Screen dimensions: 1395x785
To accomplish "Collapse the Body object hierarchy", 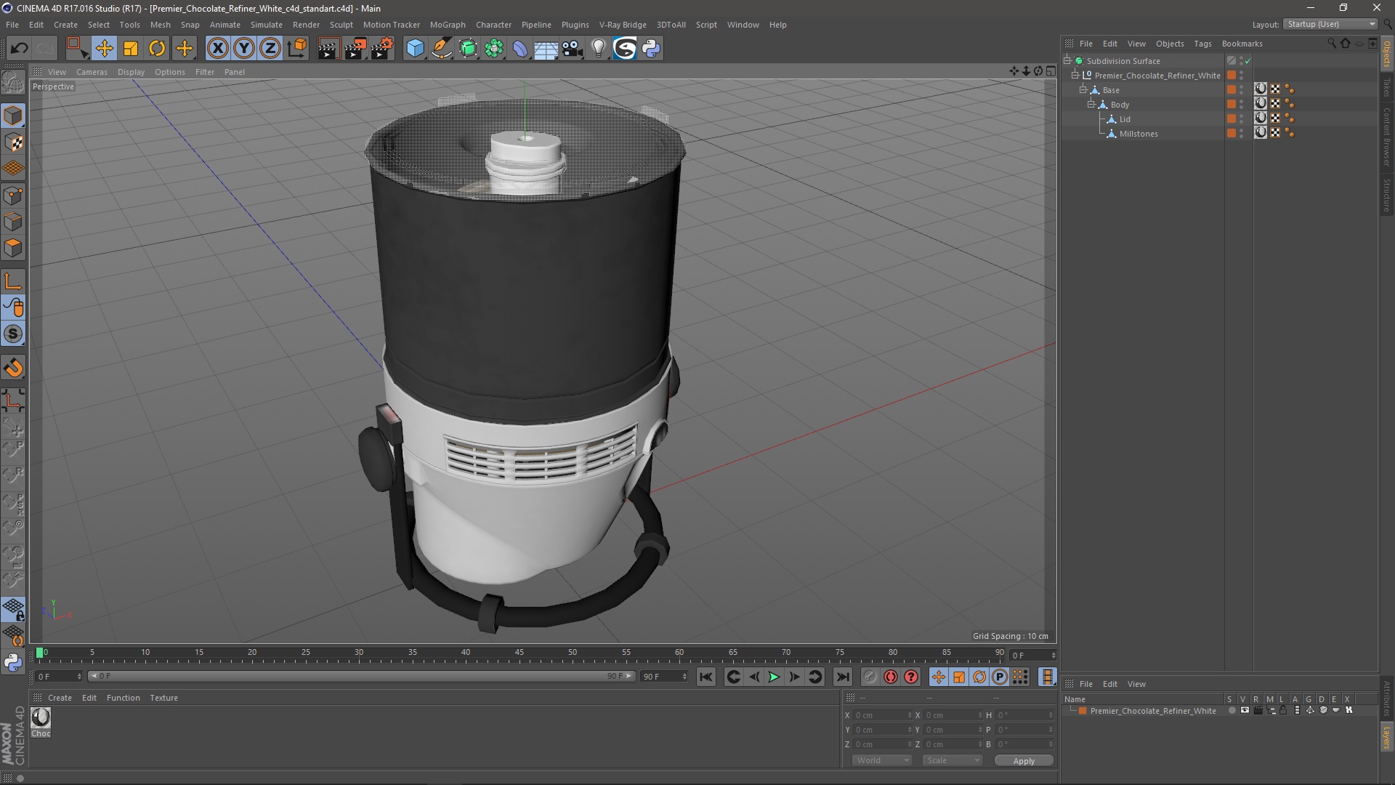I will point(1091,105).
